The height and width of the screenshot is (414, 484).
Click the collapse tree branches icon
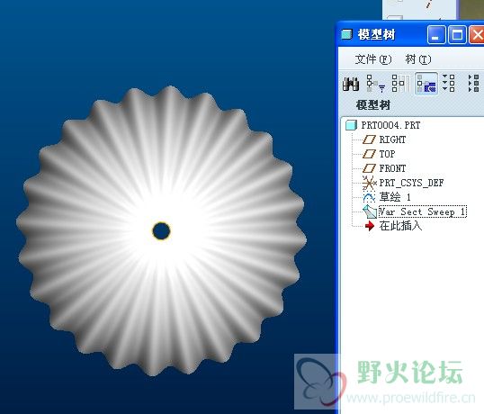[x=474, y=84]
